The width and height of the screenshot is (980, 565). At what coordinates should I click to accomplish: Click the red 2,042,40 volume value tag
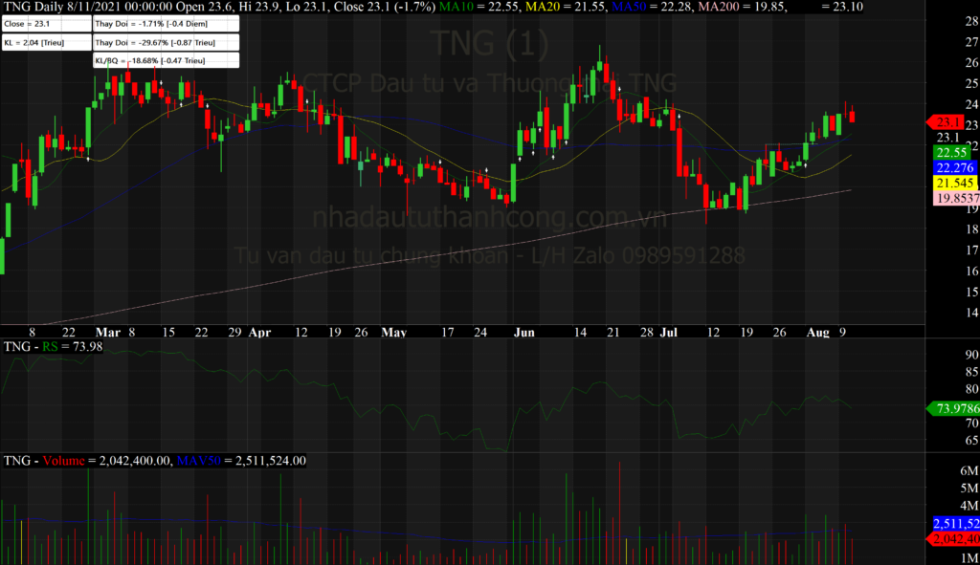954,539
